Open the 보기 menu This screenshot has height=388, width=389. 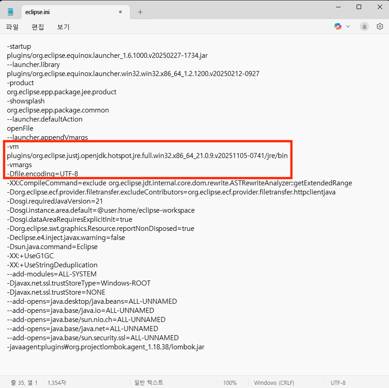pos(63,27)
